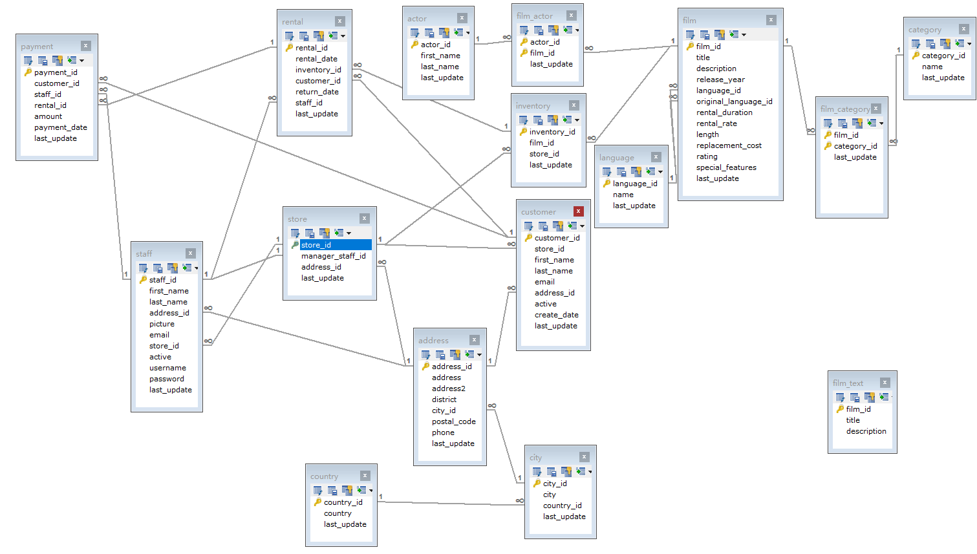The image size is (977, 554).
Task: Click the table-with-key icon in language table
Action: (x=636, y=172)
